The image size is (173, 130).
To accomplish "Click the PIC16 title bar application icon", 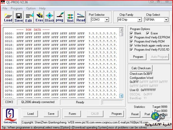I will 3,2.
